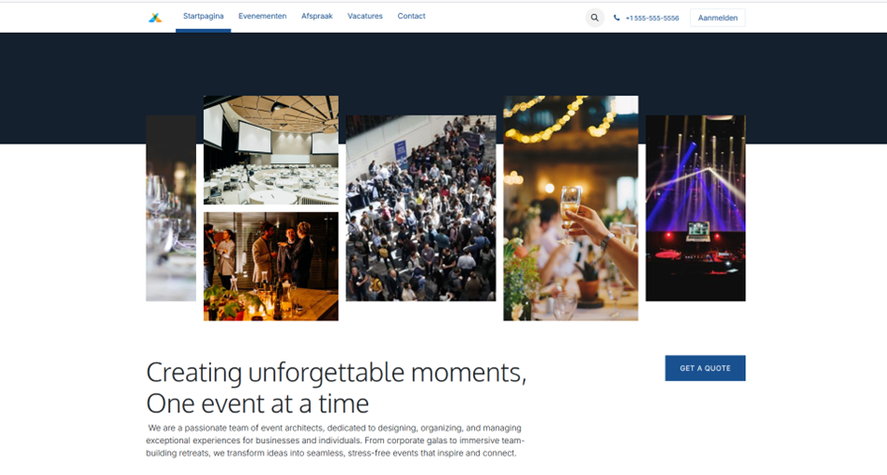887x475 pixels.
Task: Open the search magnifier icon
Action: [594, 18]
